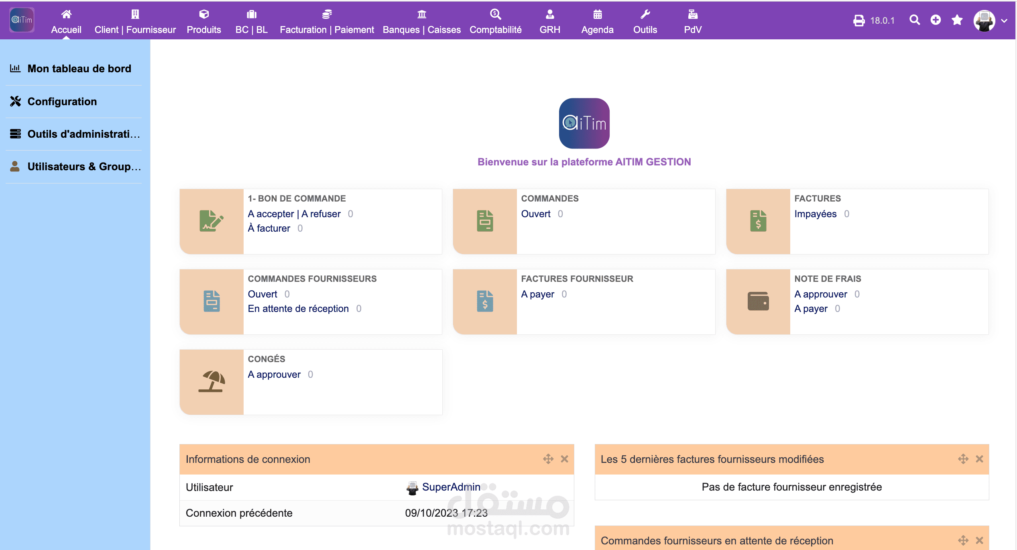1017x550 pixels.
Task: Click the COMMANDES FOURNISSEURS title
Action: [312, 279]
